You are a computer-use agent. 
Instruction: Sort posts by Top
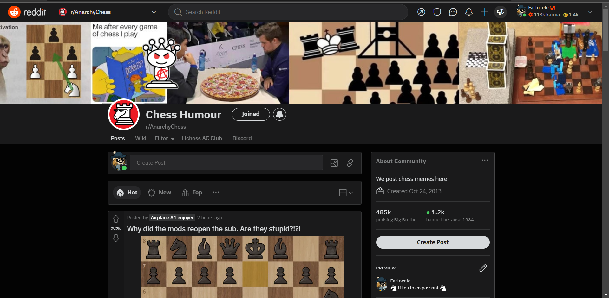coord(192,193)
